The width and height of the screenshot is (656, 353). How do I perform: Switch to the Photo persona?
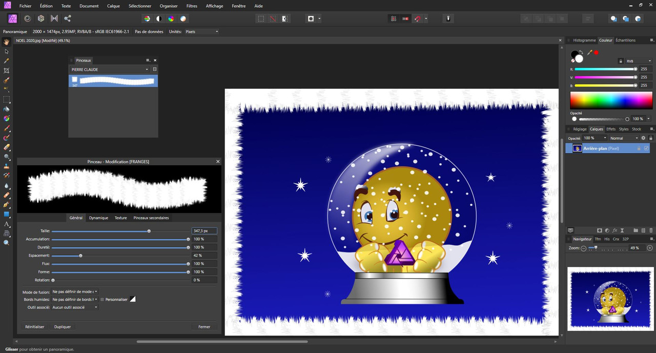pos(13,18)
